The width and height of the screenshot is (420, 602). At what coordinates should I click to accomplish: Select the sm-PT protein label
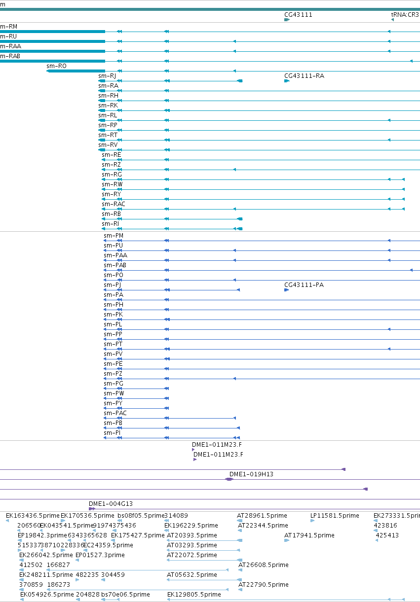pyautogui.click(x=113, y=344)
